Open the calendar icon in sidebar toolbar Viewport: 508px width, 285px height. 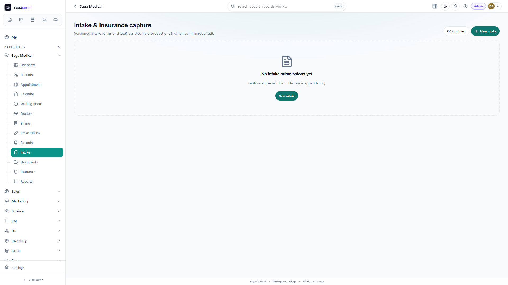(33, 20)
